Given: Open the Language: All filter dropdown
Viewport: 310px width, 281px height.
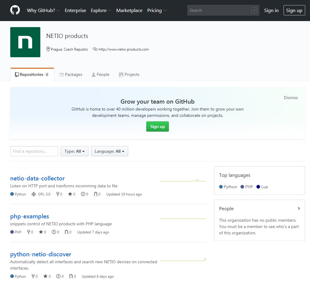Looking at the screenshot, I should pos(109,151).
